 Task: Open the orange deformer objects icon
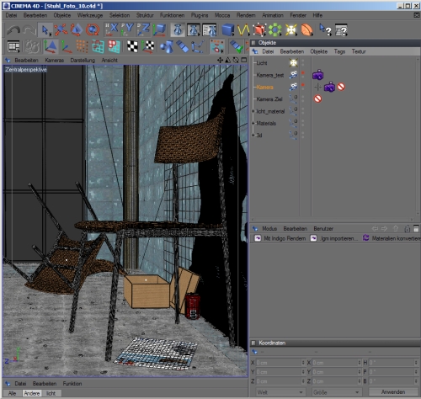(x=306, y=29)
